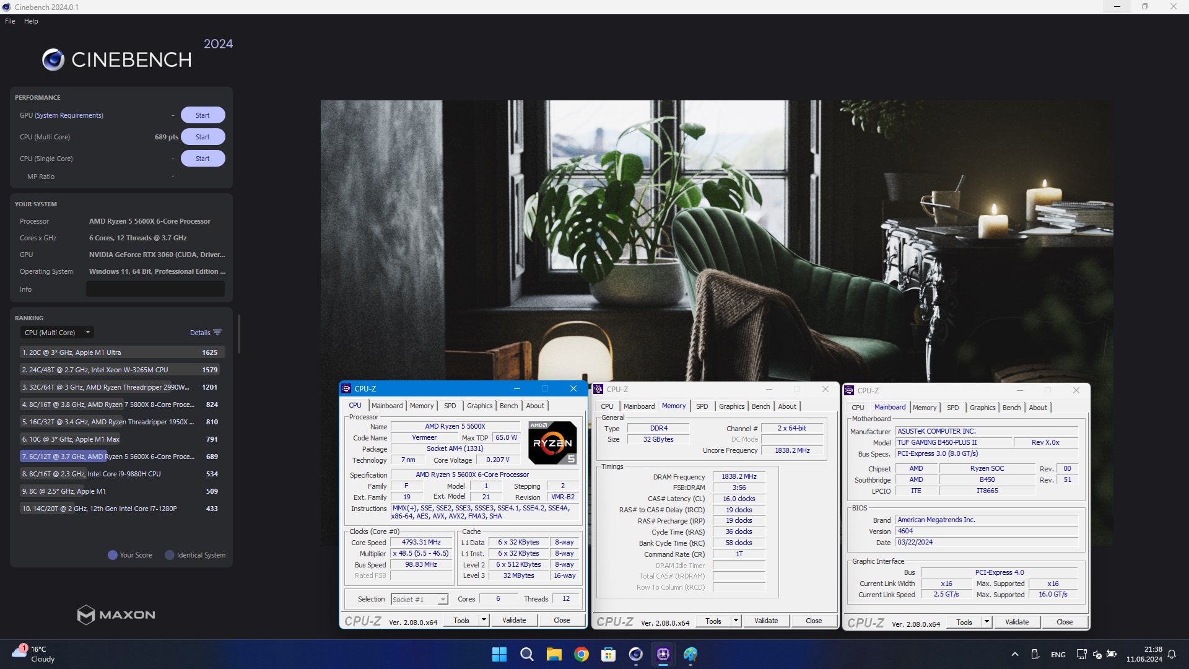1189x669 pixels.
Task: Expand Tools dropdown arrow in Memory CPU-Z
Action: [736, 621]
